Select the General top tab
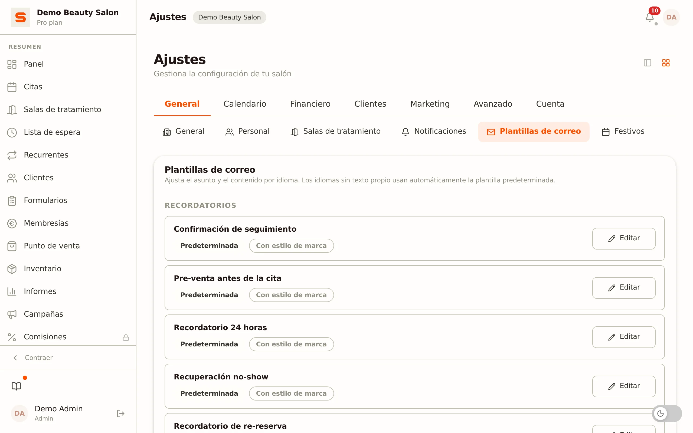This screenshot has height=433, width=693. (182, 104)
